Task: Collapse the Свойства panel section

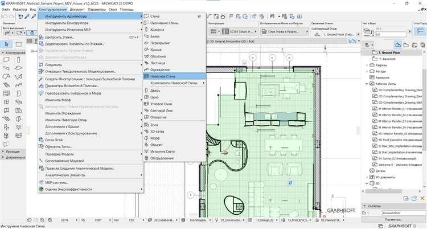Action: click(365, 206)
